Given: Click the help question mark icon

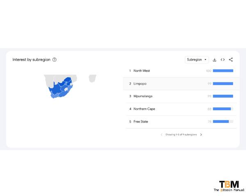Looking at the screenshot, I should point(55,60).
